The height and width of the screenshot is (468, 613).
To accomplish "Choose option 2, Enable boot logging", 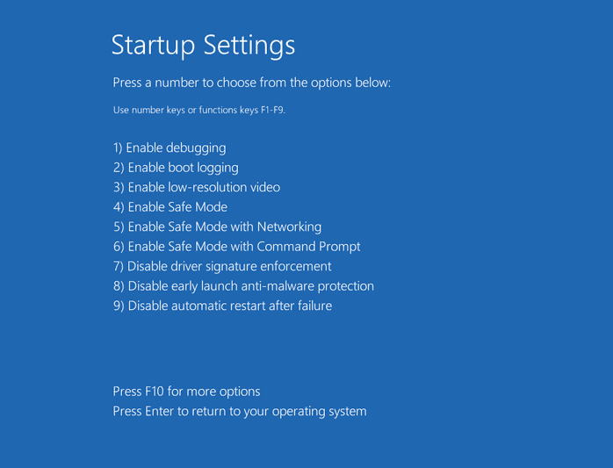I will (176, 168).
